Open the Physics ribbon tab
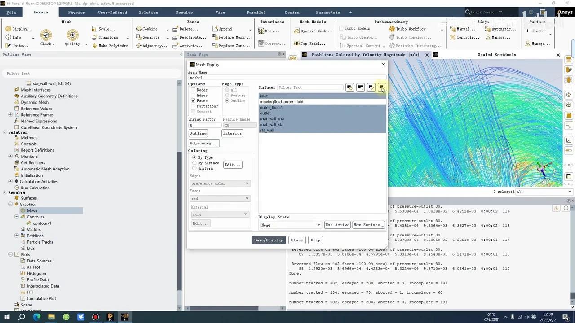The width and height of the screenshot is (575, 323). pos(76,13)
